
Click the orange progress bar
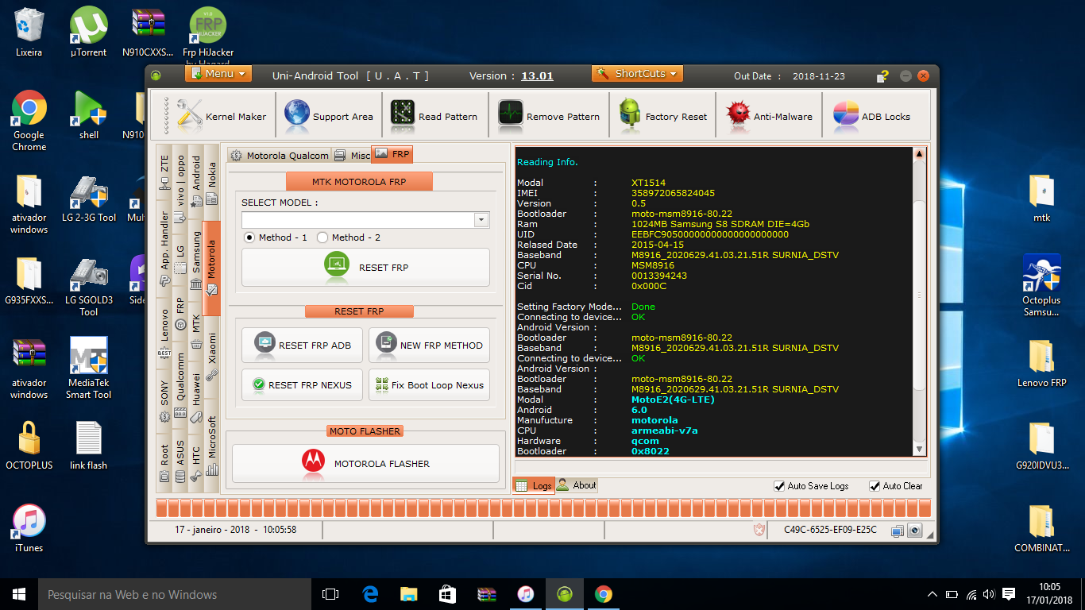543,508
